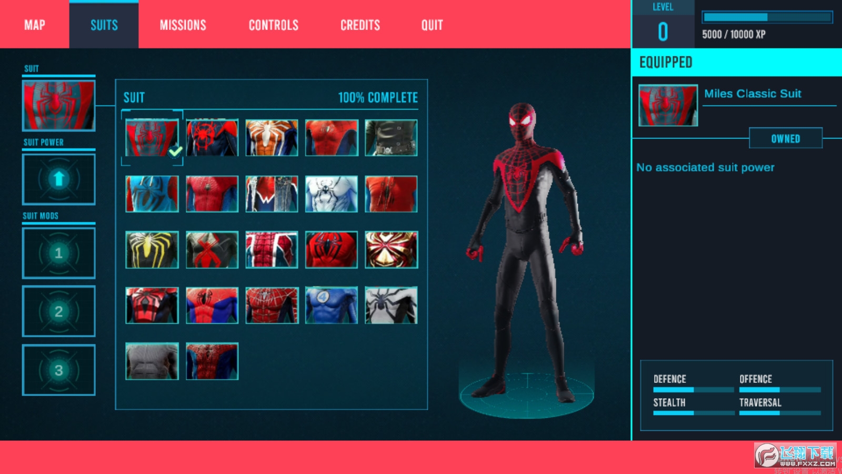Choose the orange-red suit with the slash mark
The height and width of the screenshot is (474, 842).
click(x=391, y=194)
